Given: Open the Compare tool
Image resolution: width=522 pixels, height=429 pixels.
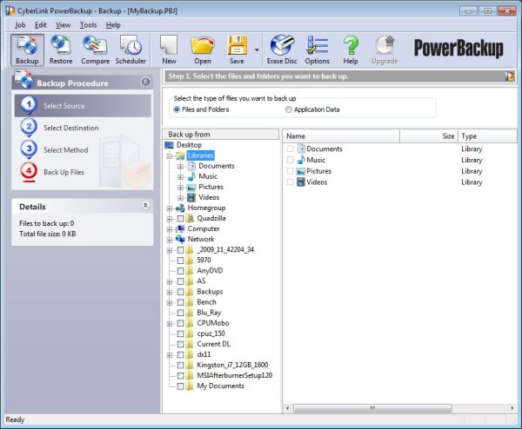Looking at the screenshot, I should [x=95, y=49].
